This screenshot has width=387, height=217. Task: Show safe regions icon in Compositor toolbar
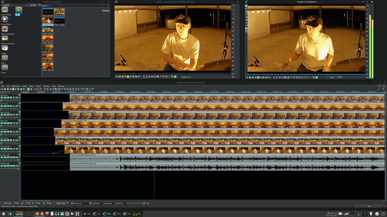click(246, 31)
